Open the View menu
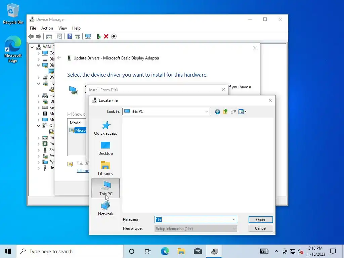 [x=62, y=28]
